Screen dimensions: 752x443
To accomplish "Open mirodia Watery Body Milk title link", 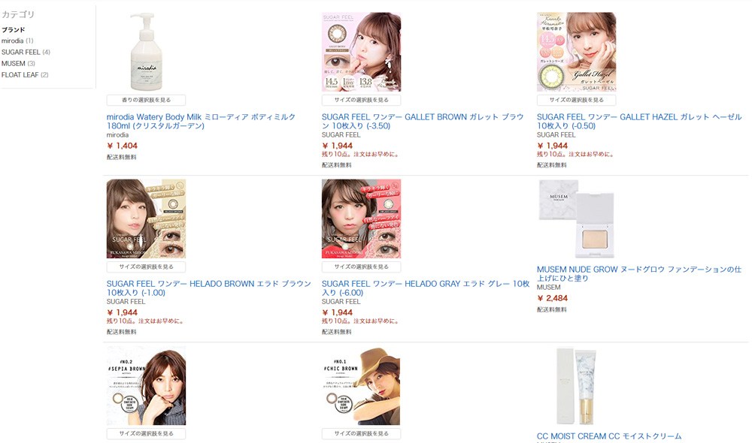I will click(x=201, y=121).
